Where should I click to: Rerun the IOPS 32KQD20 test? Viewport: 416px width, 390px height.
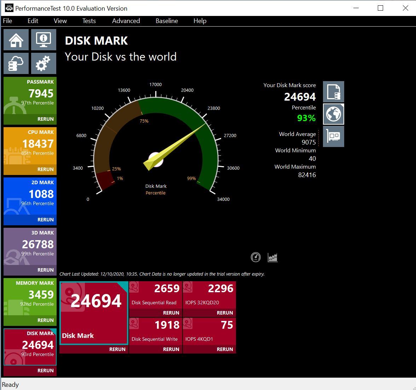pyautogui.click(x=225, y=313)
